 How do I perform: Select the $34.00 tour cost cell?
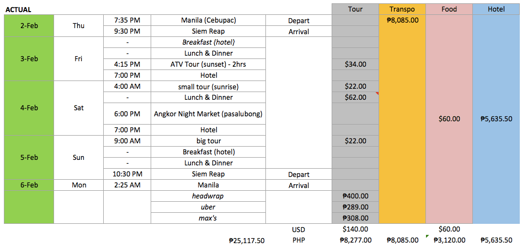point(355,64)
